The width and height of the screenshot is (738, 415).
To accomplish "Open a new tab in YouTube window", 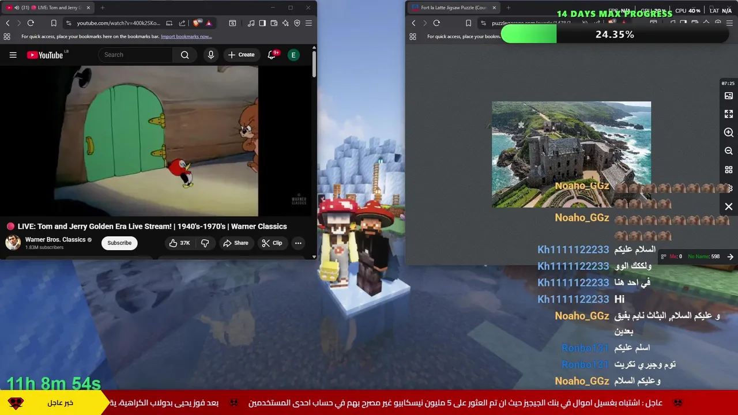I will pos(103,7).
